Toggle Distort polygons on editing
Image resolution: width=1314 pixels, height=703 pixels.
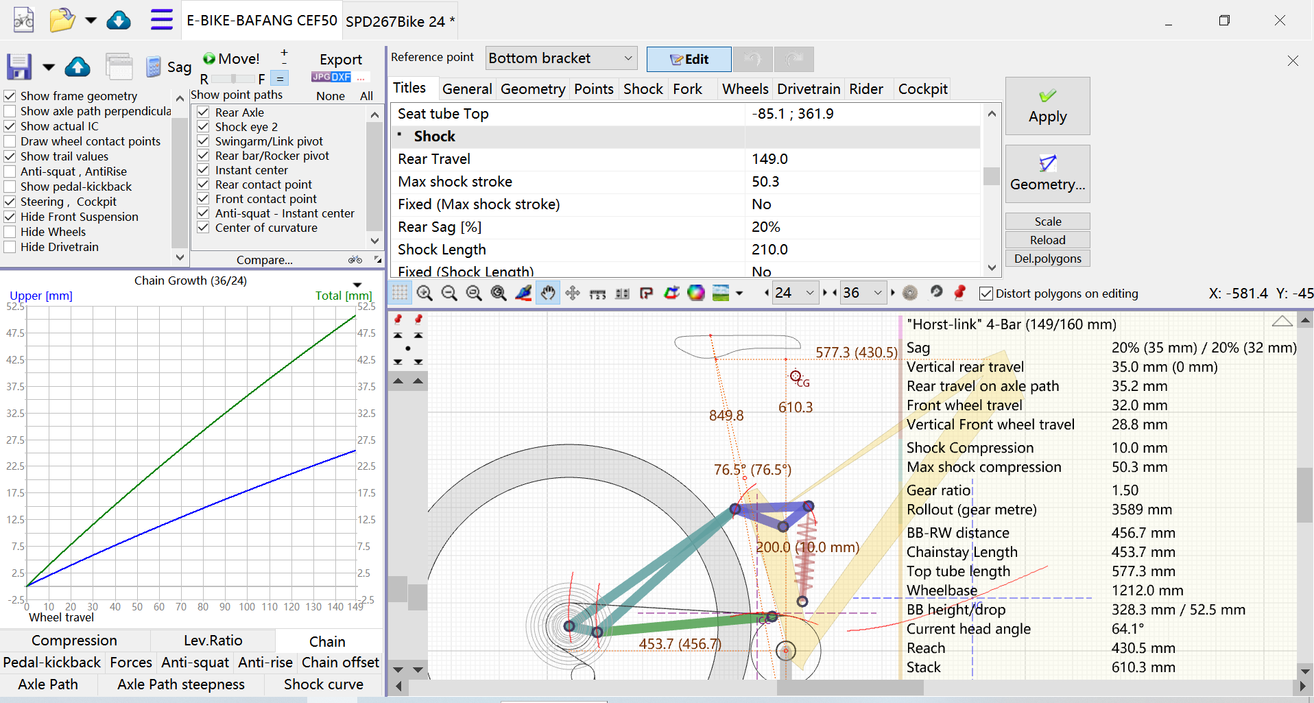pyautogui.click(x=986, y=294)
